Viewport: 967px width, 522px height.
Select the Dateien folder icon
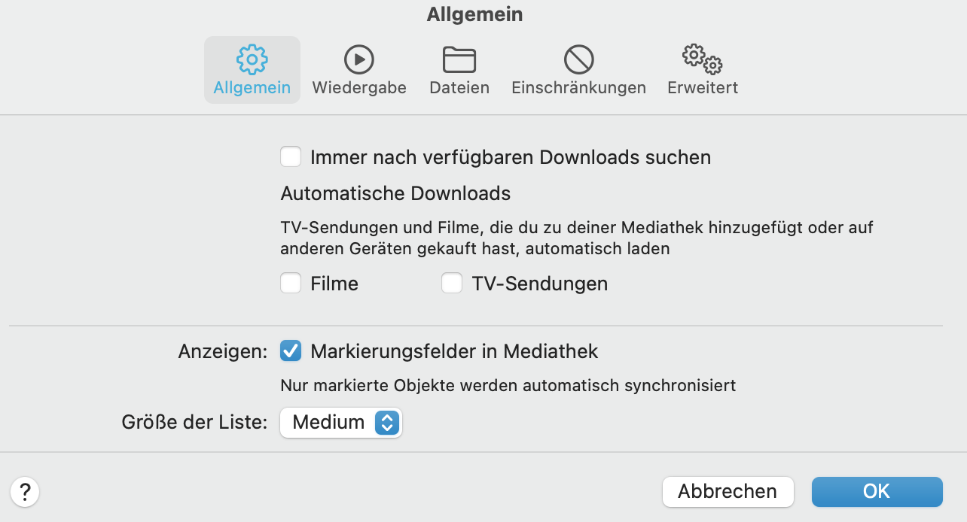point(459,59)
